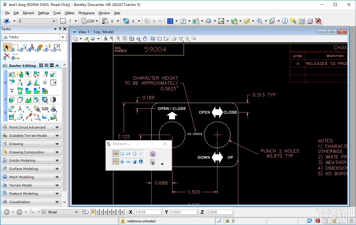Open the Workspace menu
Screen dimensions: 356x225
click(x=86, y=13)
